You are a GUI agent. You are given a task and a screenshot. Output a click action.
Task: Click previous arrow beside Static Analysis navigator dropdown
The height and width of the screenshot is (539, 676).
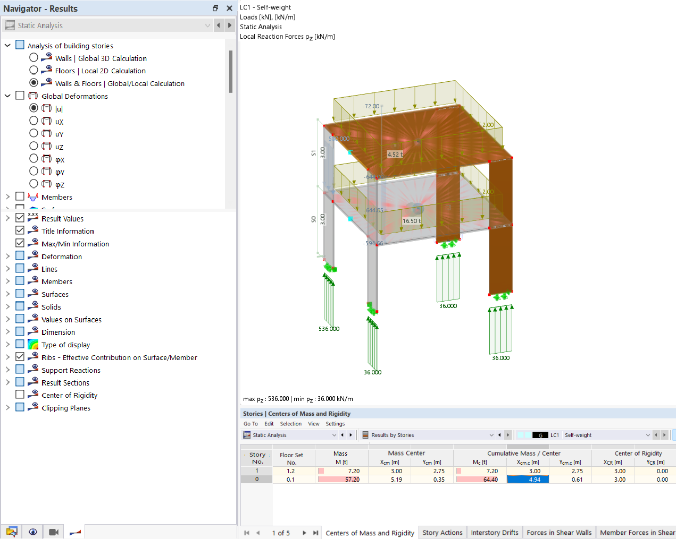pos(218,25)
